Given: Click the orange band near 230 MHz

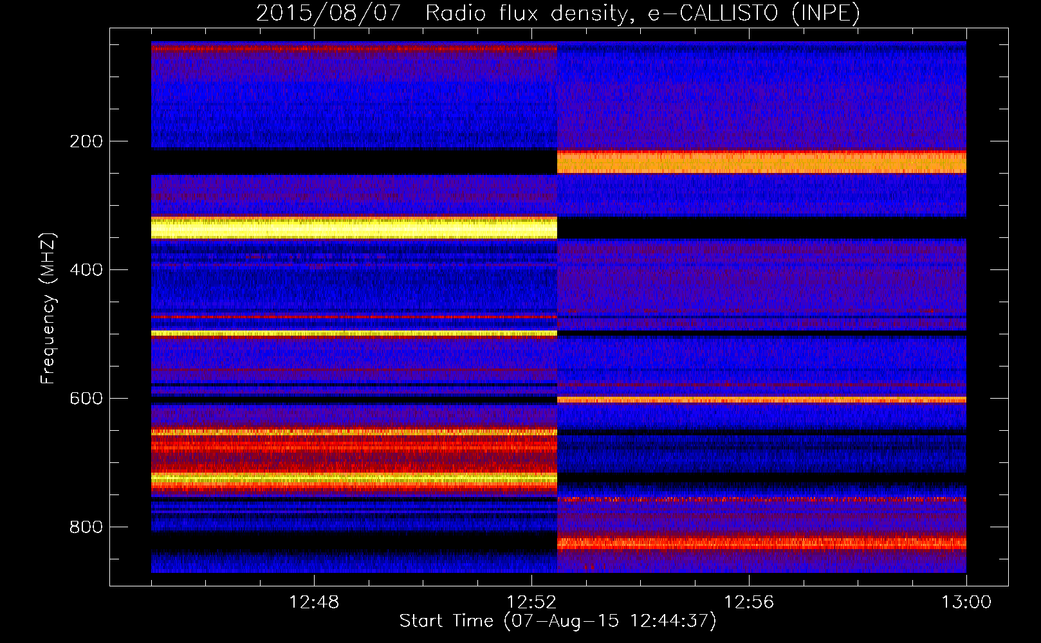Looking at the screenshot, I should click(x=762, y=162).
